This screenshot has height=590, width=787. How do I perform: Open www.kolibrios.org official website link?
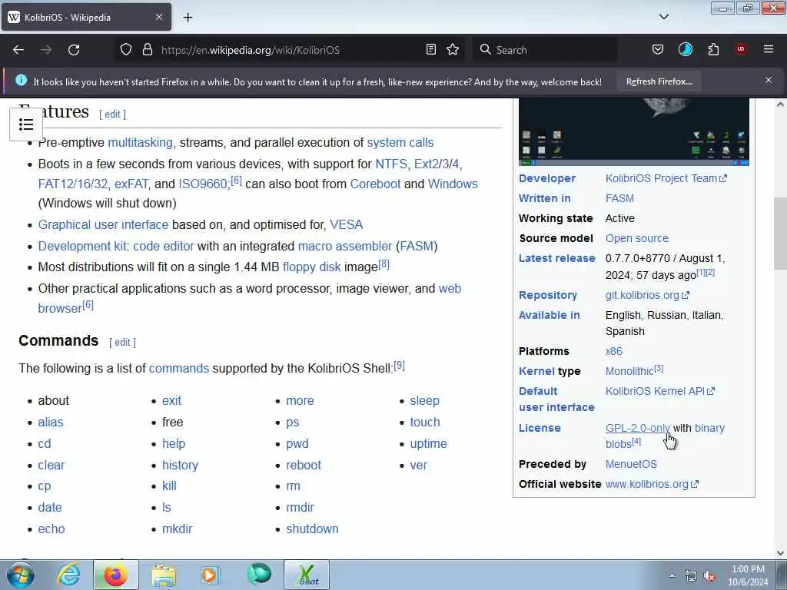click(x=652, y=484)
